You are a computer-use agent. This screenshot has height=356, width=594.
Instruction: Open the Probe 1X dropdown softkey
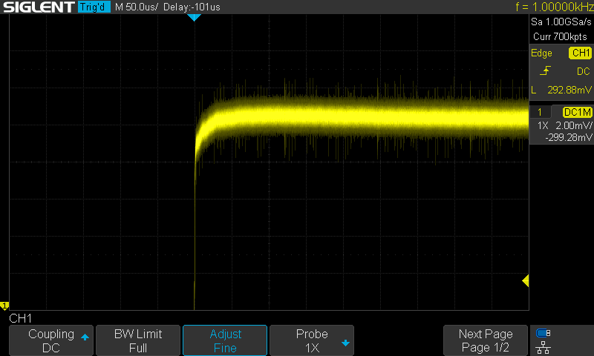pyautogui.click(x=312, y=340)
